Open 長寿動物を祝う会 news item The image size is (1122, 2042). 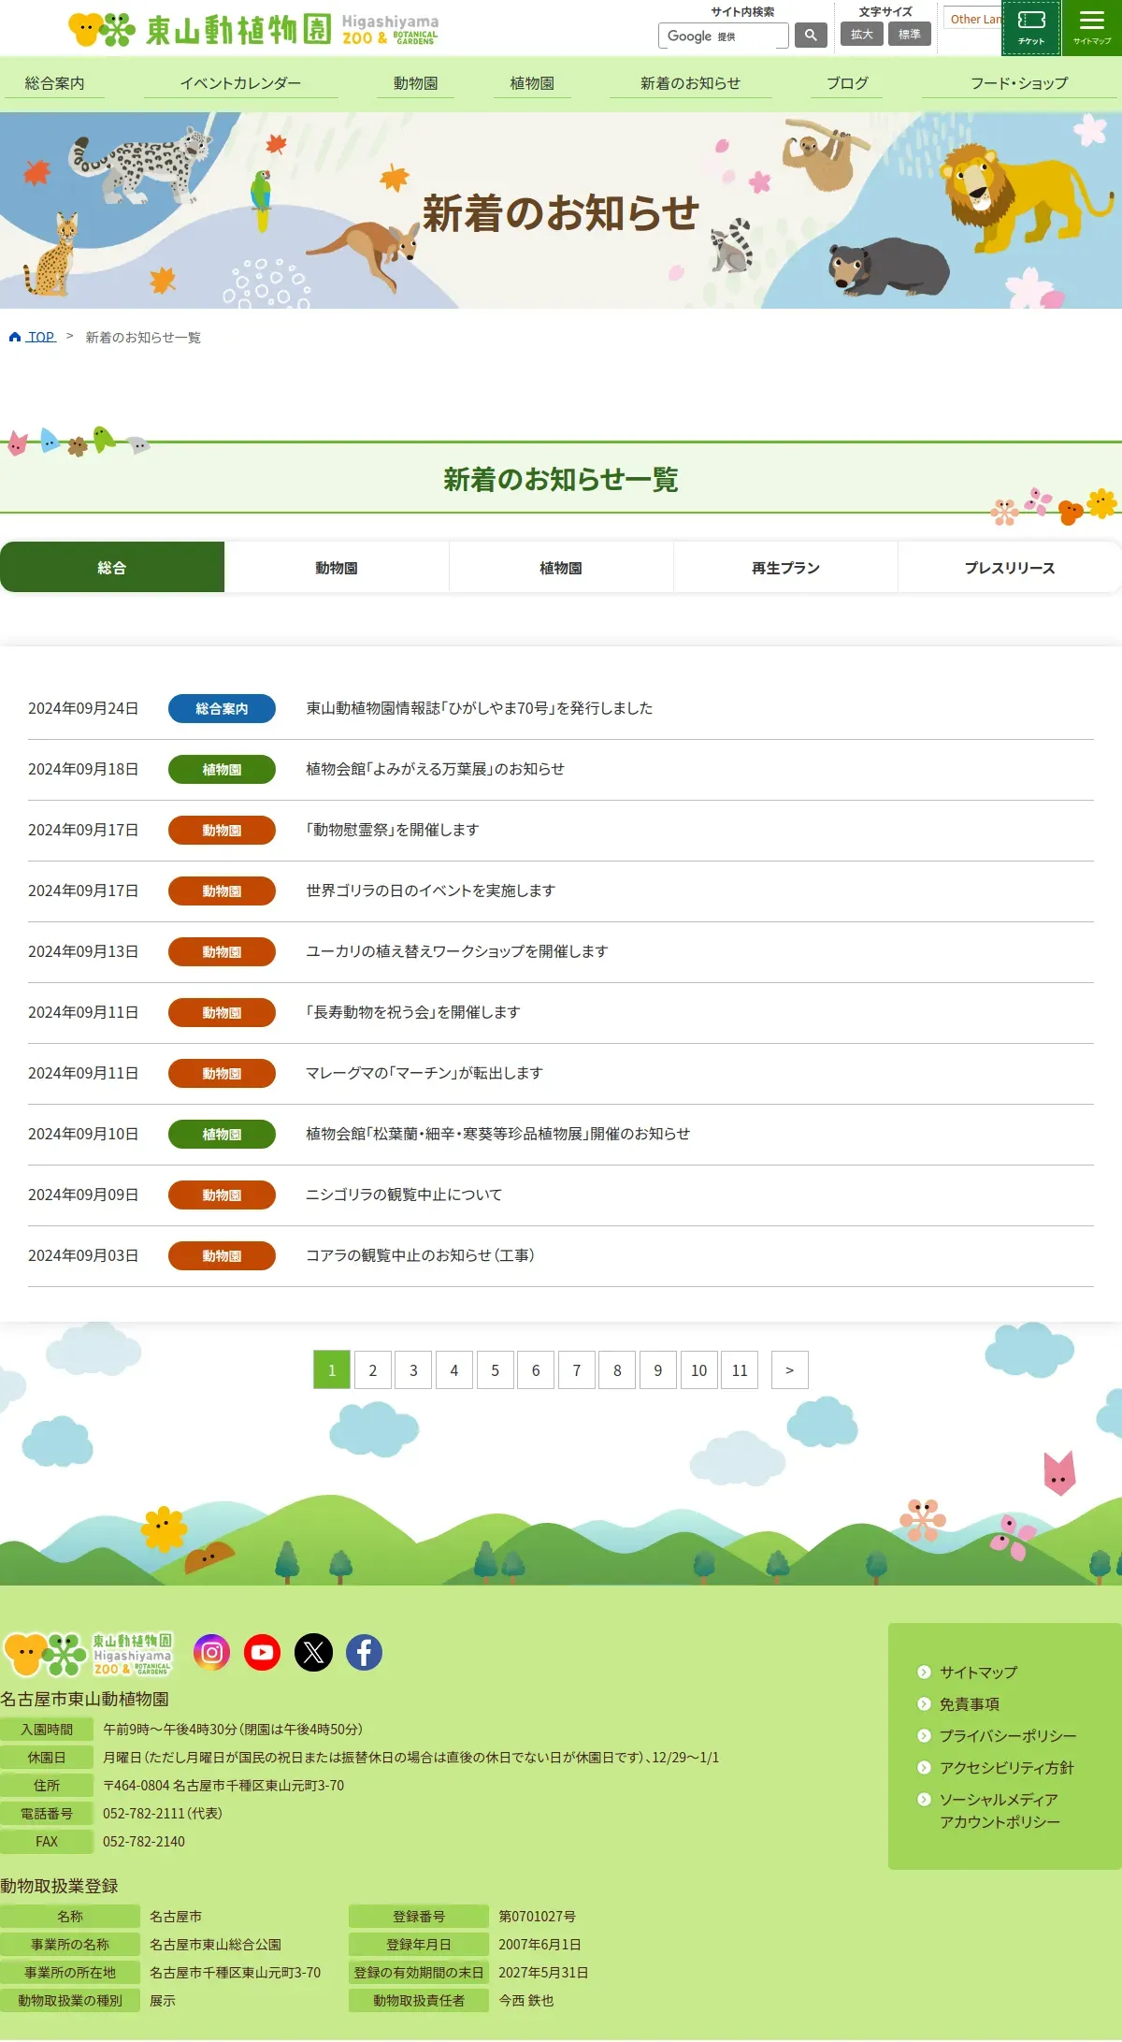[413, 1012]
